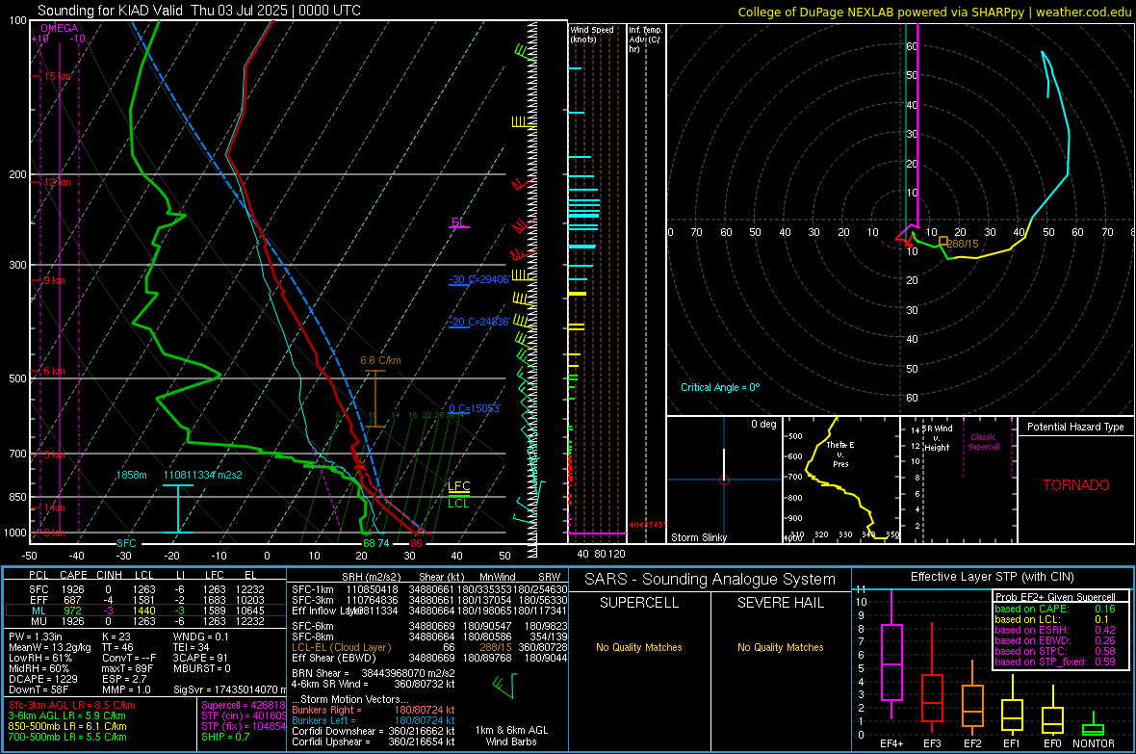Click the yellow LFC level label
This screenshot has height=754, width=1136.
(x=458, y=486)
